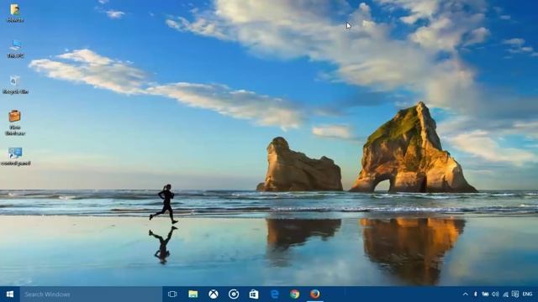Select the user folder desktop icon
This screenshot has width=538, height=302.
15,13
